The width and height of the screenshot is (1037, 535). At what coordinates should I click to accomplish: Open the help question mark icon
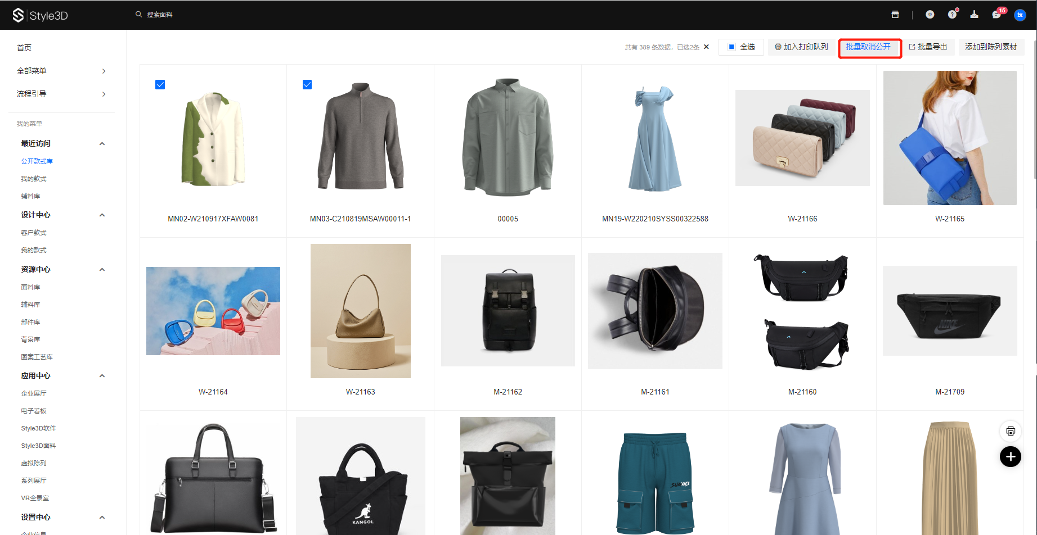[952, 15]
